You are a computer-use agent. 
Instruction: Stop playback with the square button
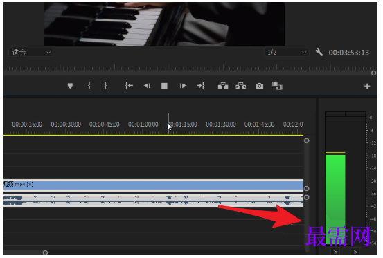[x=164, y=86]
